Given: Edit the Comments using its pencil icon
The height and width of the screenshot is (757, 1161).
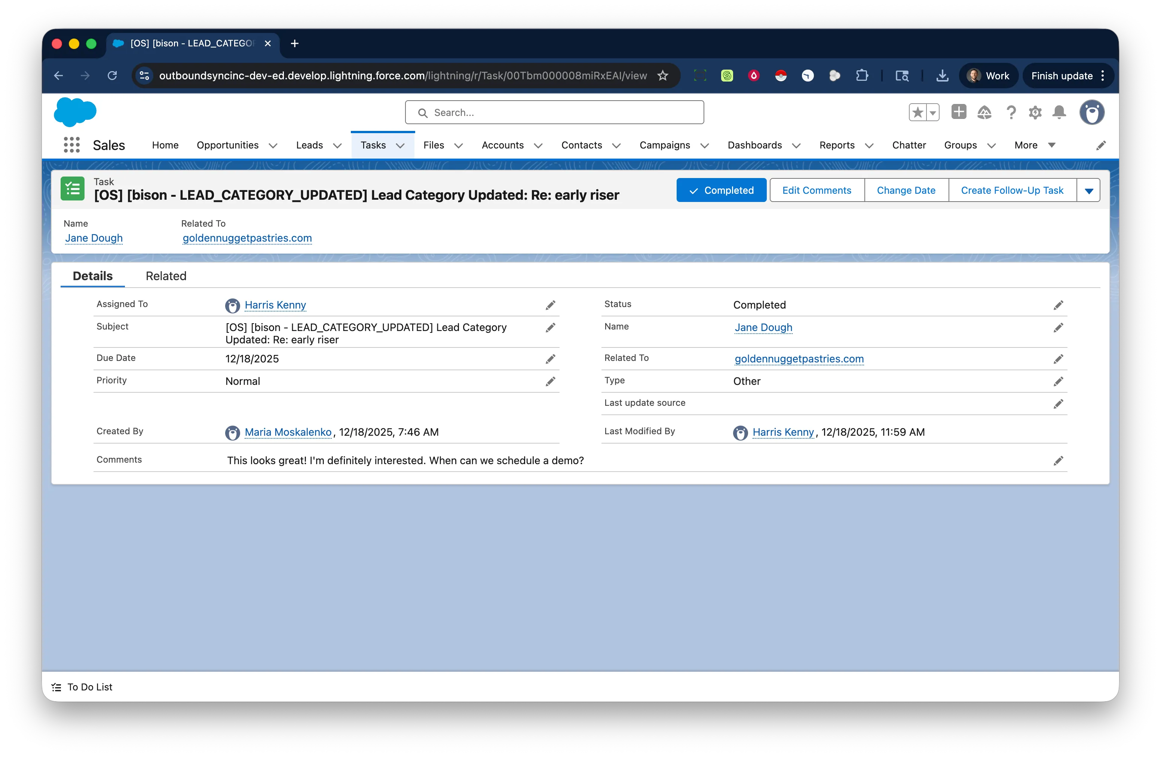Looking at the screenshot, I should click(x=1059, y=460).
